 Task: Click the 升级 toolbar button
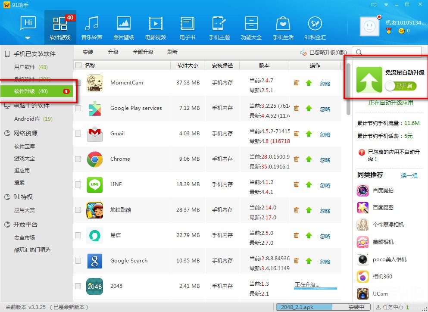point(113,52)
